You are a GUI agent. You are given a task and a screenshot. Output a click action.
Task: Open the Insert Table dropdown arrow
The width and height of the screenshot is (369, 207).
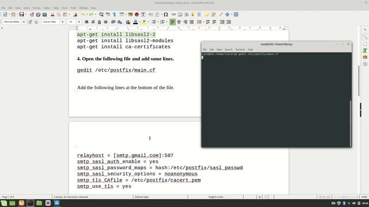pos(126,14)
